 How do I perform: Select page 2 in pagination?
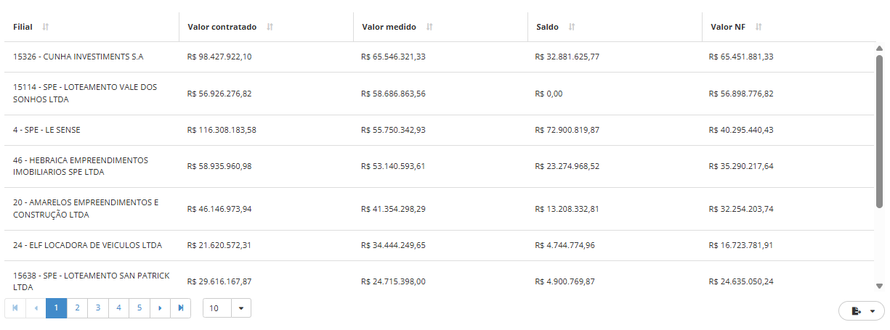77,308
